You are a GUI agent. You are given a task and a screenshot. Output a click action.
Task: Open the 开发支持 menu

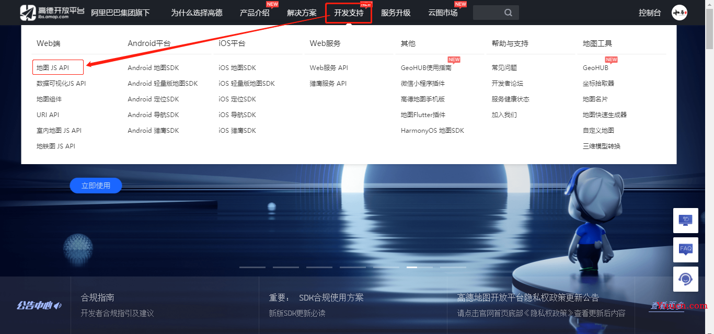pos(349,13)
